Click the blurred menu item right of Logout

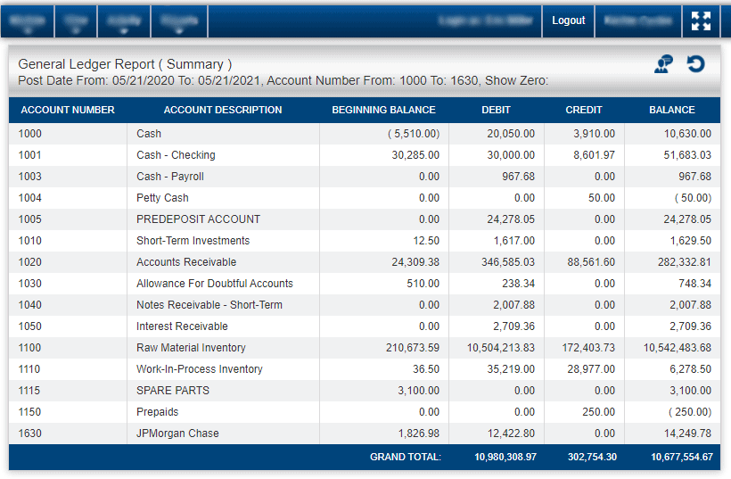point(637,21)
